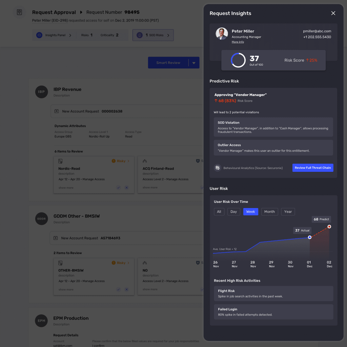Click the Request Approval breadcrumb
Image resolution: width=347 pixels, height=347 pixels.
pyautogui.click(x=54, y=12)
